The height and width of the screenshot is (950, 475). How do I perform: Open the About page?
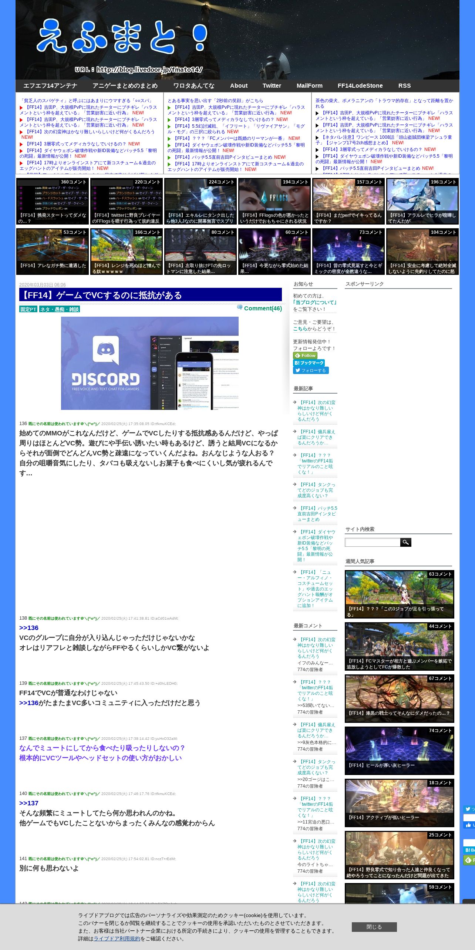coord(239,86)
